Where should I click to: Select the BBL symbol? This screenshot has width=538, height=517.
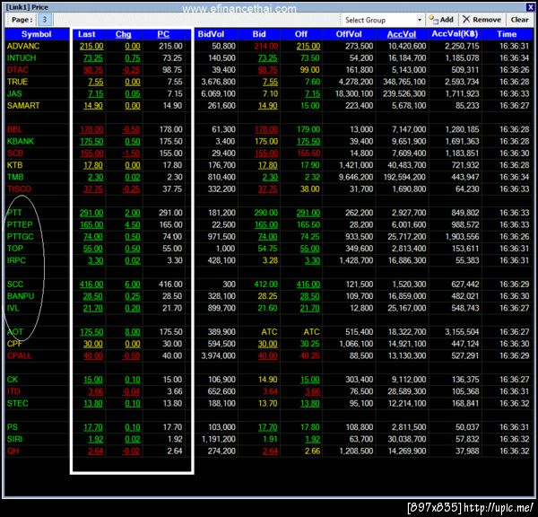point(14,129)
